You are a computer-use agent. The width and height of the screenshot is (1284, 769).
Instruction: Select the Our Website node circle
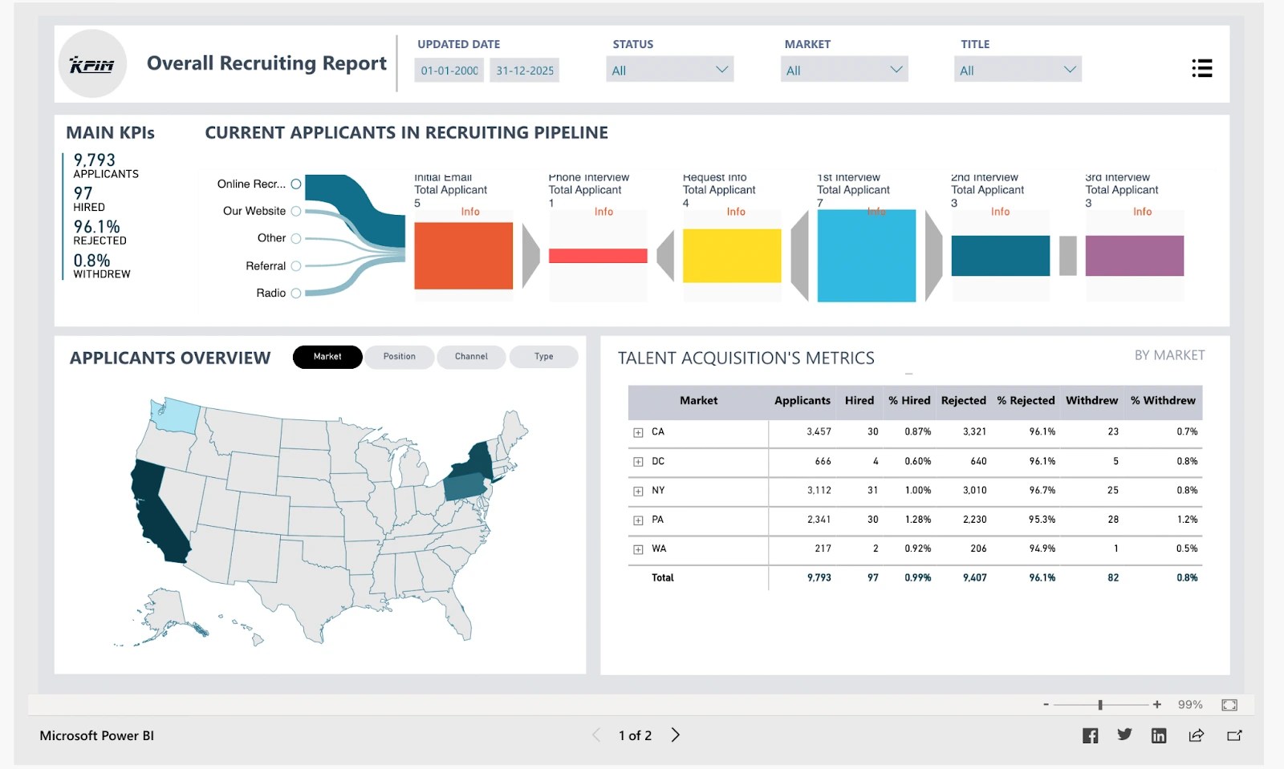(296, 211)
